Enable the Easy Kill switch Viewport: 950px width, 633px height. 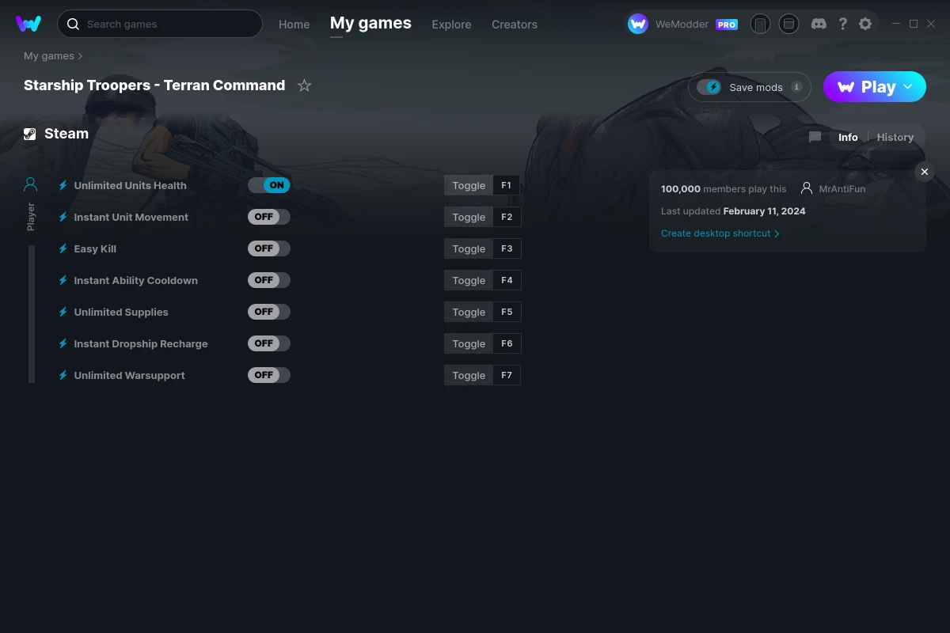pyautogui.click(x=269, y=248)
